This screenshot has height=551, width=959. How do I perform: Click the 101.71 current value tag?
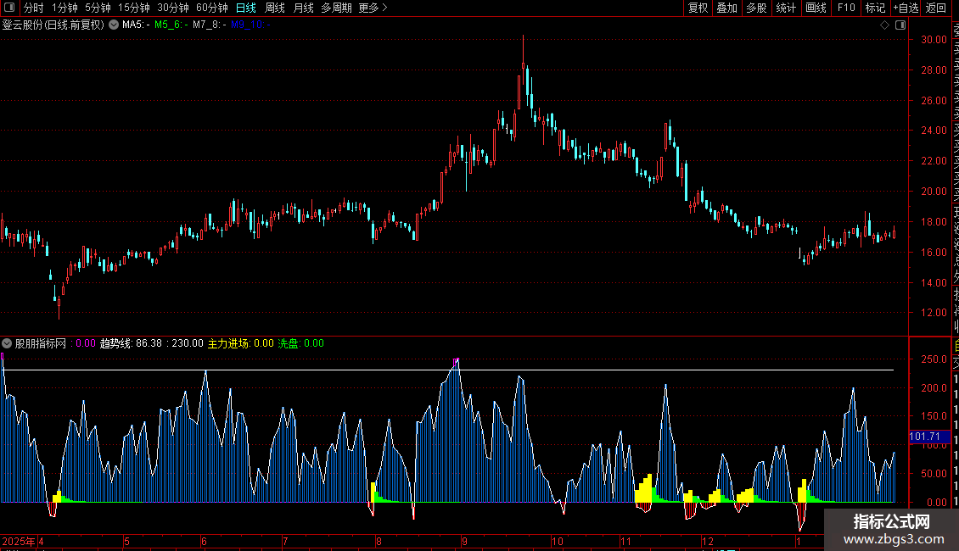click(929, 437)
